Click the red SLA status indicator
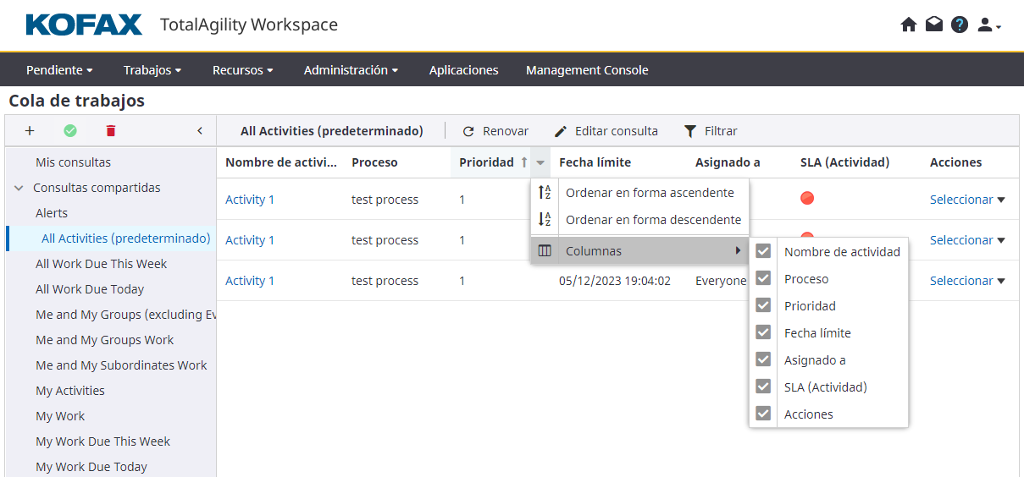The image size is (1024, 477). tap(807, 198)
